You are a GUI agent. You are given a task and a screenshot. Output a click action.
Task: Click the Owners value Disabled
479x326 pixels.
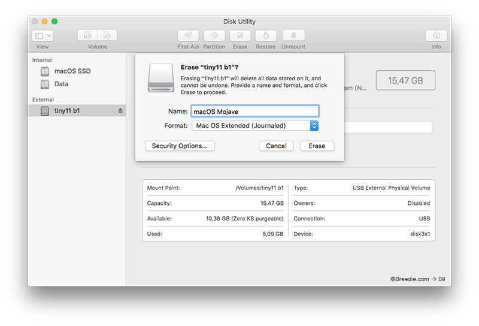[419, 203]
